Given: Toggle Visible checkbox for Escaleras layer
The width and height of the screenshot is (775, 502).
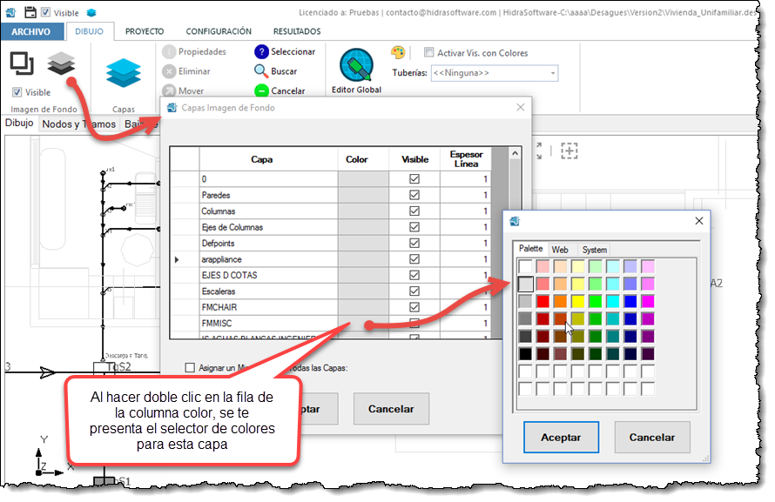Looking at the screenshot, I should pyautogui.click(x=414, y=291).
